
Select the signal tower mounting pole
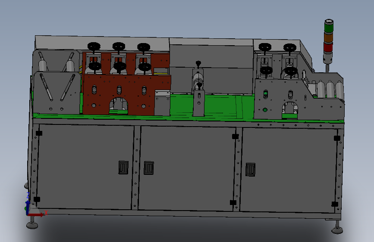[x=327, y=68]
